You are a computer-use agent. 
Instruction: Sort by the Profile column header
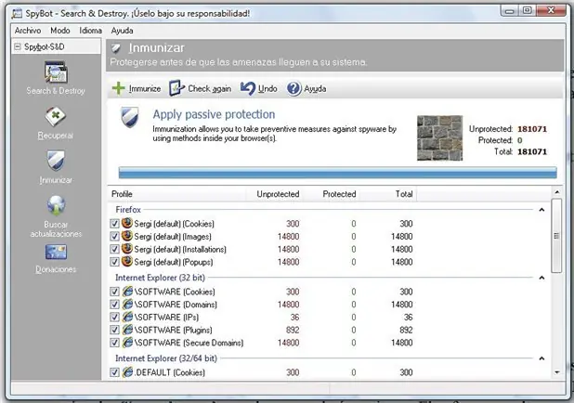click(176, 194)
